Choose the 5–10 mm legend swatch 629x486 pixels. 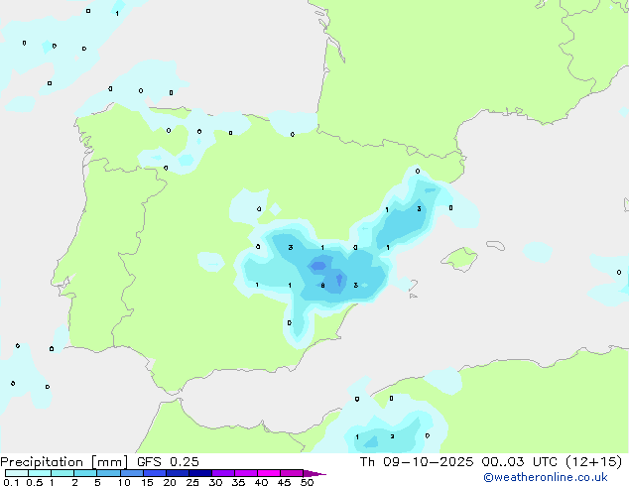(108, 473)
